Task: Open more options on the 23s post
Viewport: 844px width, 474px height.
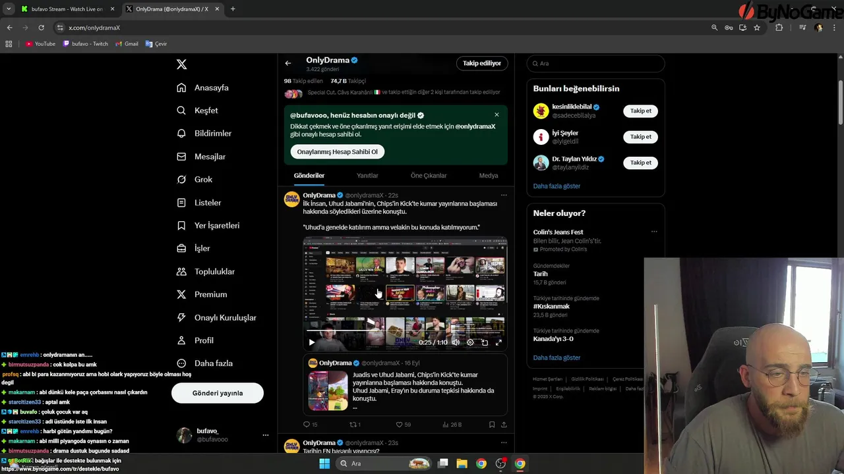Action: click(504, 442)
